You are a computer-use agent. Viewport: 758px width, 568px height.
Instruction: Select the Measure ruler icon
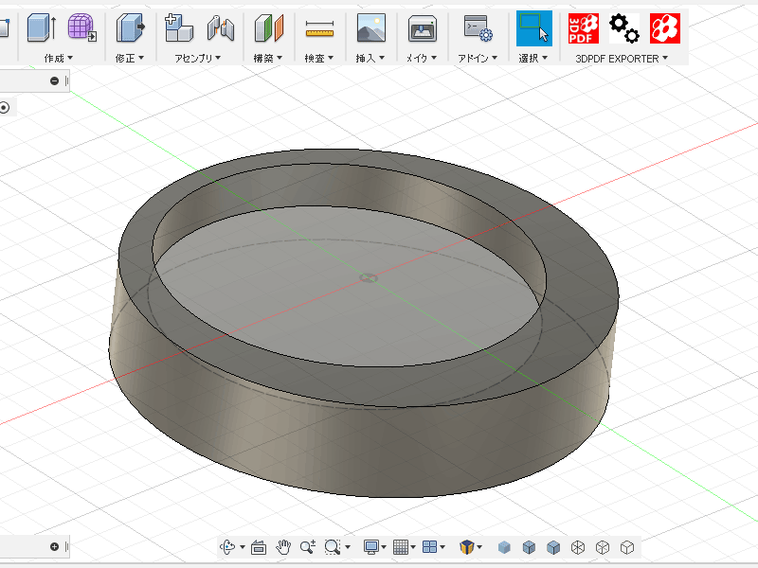pos(319,28)
